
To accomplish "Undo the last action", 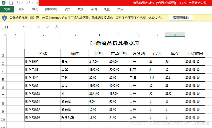I will (19, 2).
